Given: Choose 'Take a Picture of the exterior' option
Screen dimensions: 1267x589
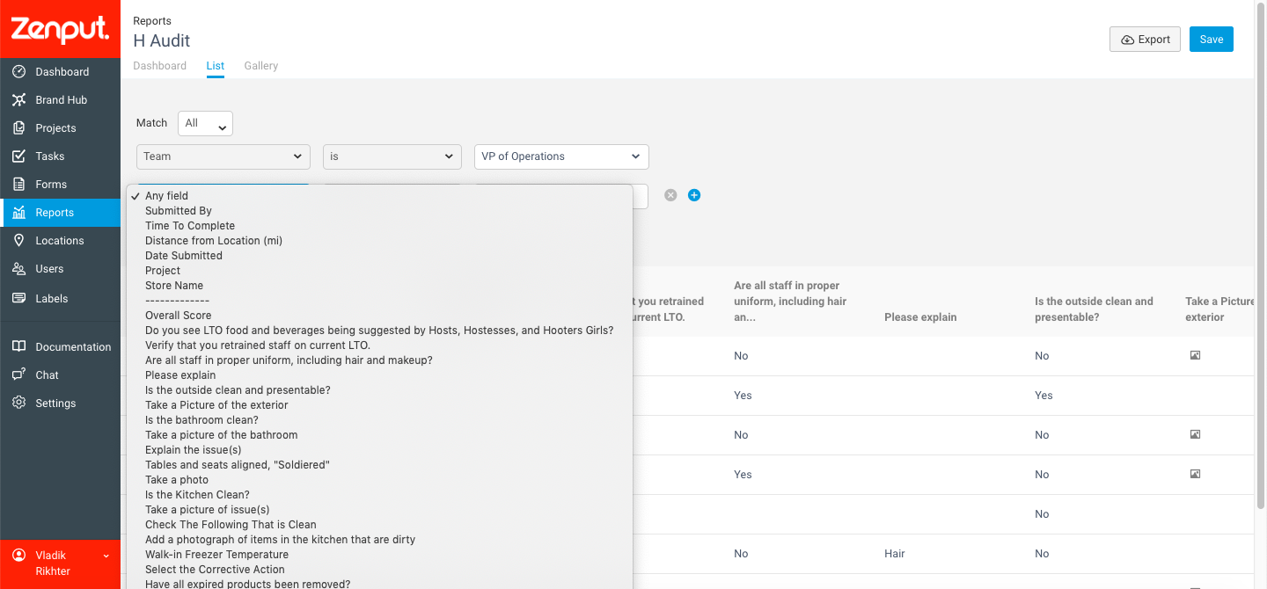Looking at the screenshot, I should 379,405.
